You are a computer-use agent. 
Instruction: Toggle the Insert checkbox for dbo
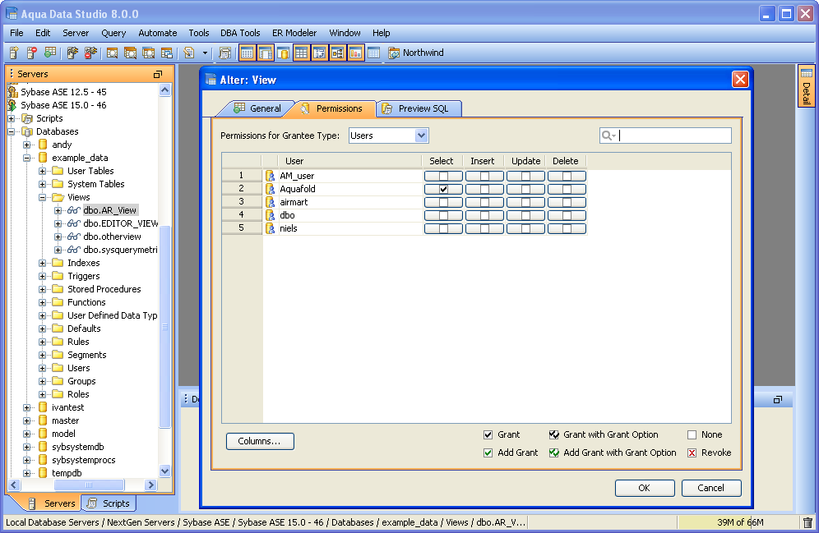pos(484,215)
